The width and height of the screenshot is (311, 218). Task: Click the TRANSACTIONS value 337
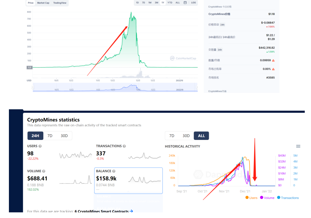(101, 153)
